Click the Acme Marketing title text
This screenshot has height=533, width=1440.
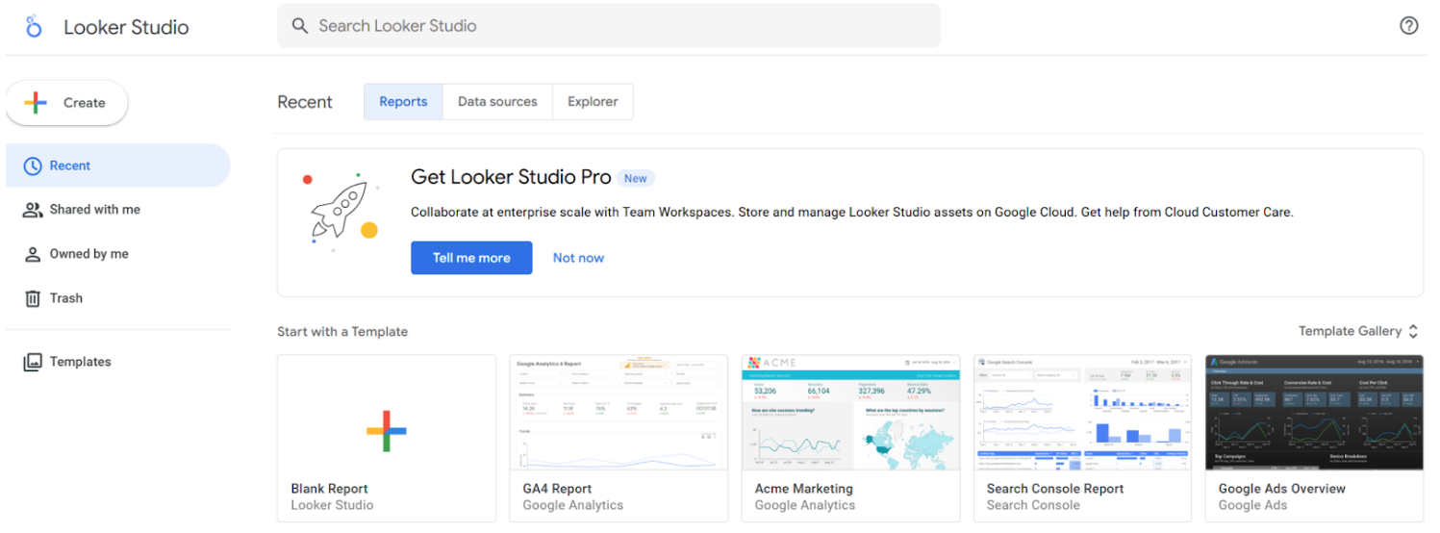[x=804, y=489]
